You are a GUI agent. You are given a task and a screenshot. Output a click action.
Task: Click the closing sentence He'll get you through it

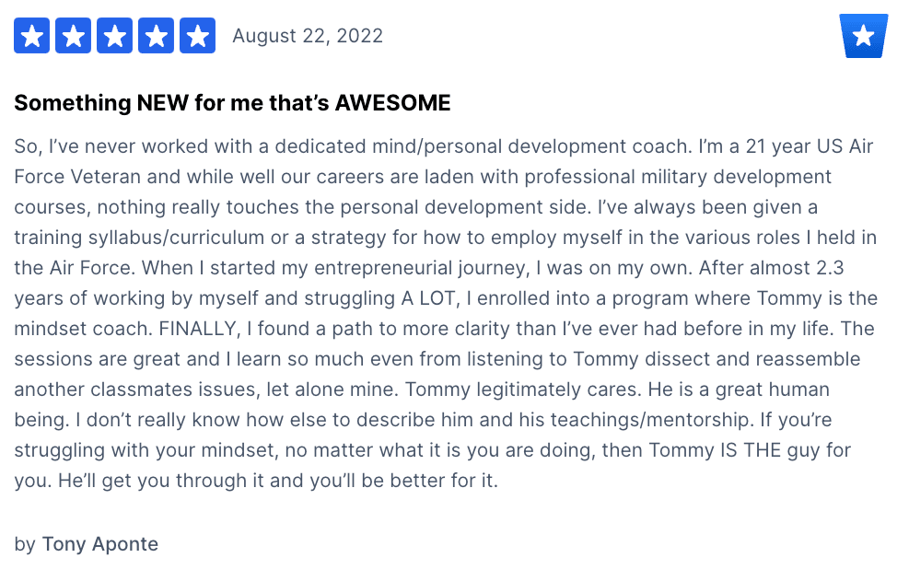click(278, 481)
